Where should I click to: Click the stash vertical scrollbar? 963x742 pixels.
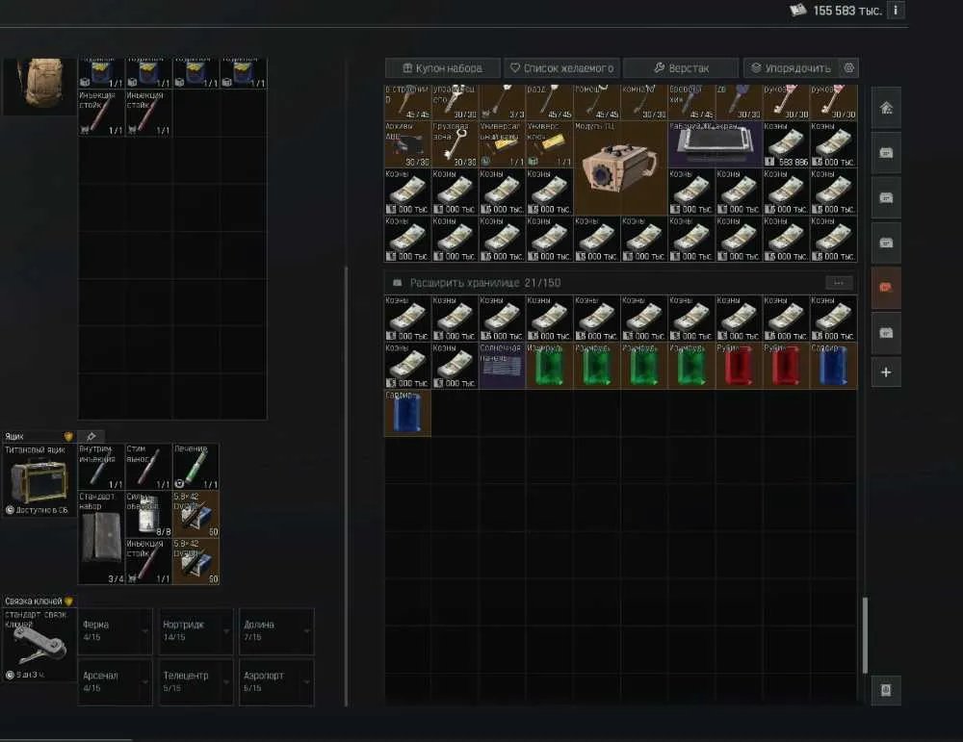click(866, 635)
